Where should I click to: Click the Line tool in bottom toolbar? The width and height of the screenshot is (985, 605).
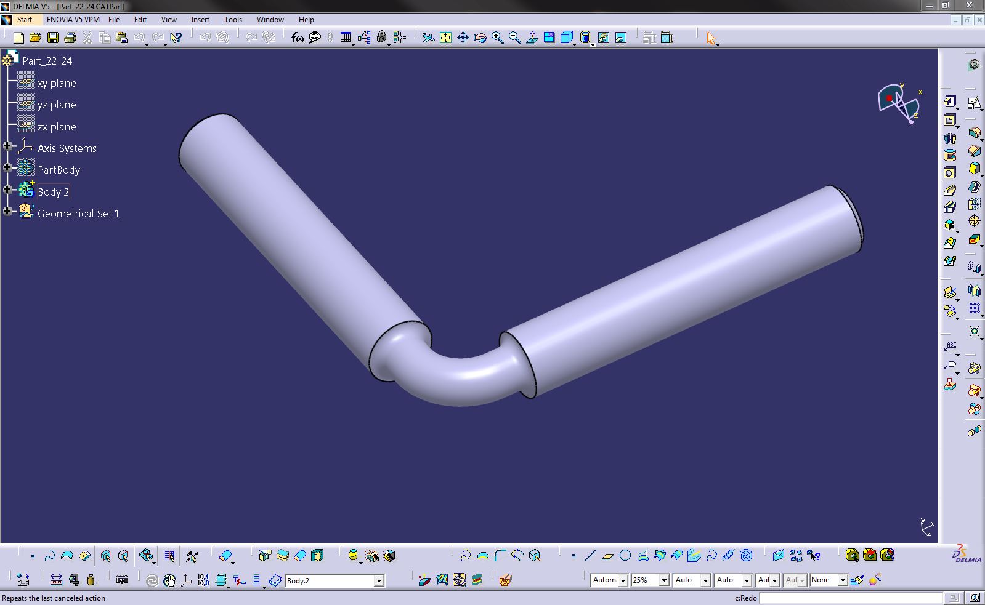click(590, 556)
